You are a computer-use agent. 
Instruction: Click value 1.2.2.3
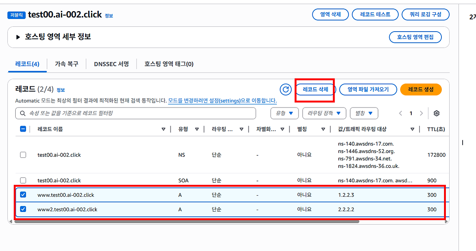(x=346, y=195)
